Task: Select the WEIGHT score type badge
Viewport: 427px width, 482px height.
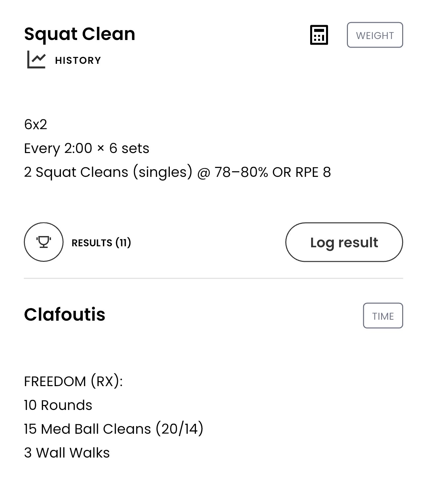Action: (x=375, y=35)
